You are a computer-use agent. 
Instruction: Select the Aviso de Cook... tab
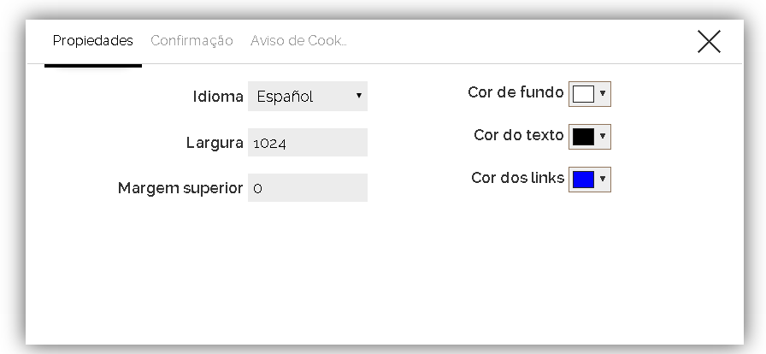pyautogui.click(x=298, y=41)
